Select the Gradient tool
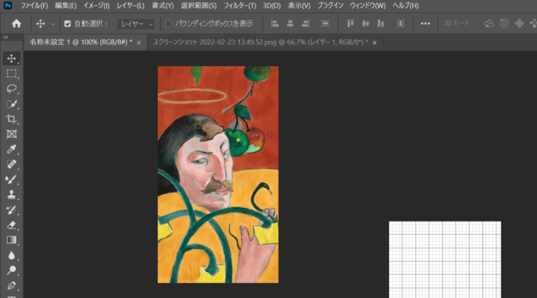Viewport: 537px width, 298px height. pos(11,240)
